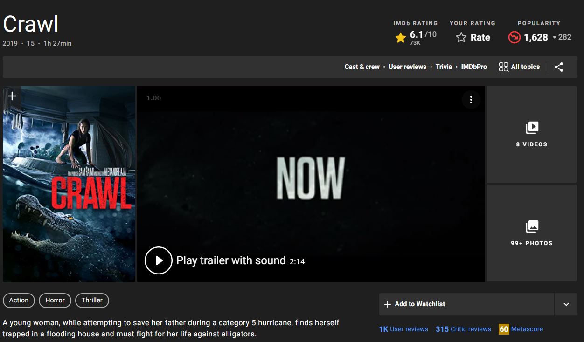The image size is (584, 342).
Task: Click the 15 age certificate link
Action: [31, 43]
